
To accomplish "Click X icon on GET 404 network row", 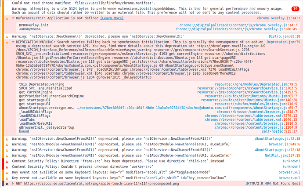I will (7, 184).
